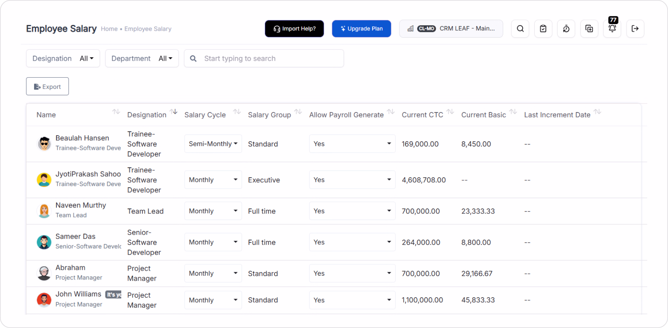The width and height of the screenshot is (668, 328).
Task: Click basic value 23,333.33
Action: click(x=478, y=211)
